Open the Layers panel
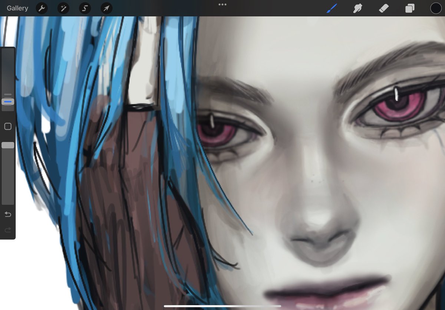445x310 pixels. click(410, 8)
